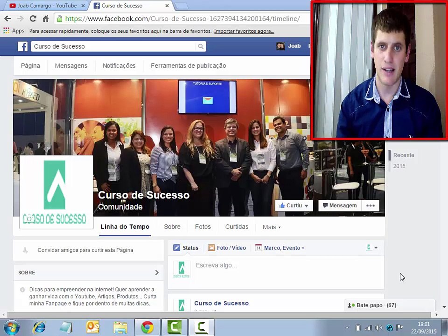Switch to Chrome in taskbar
The width and height of the screenshot is (448, 336).
pyautogui.click(x=147, y=328)
